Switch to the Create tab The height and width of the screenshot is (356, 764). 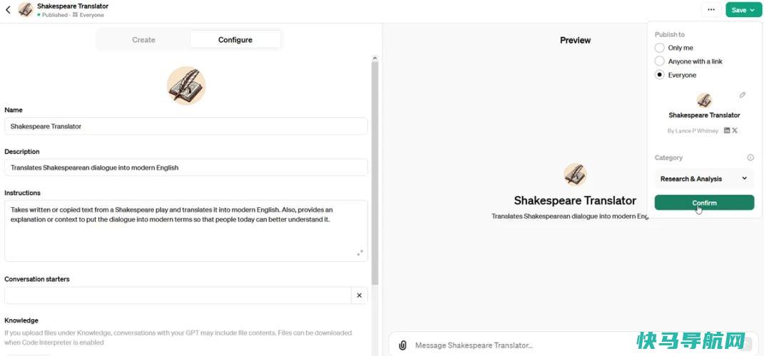143,40
